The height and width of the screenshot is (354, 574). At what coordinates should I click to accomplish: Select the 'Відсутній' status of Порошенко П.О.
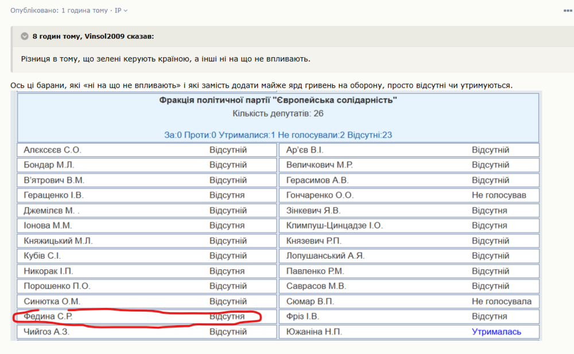[x=228, y=286]
